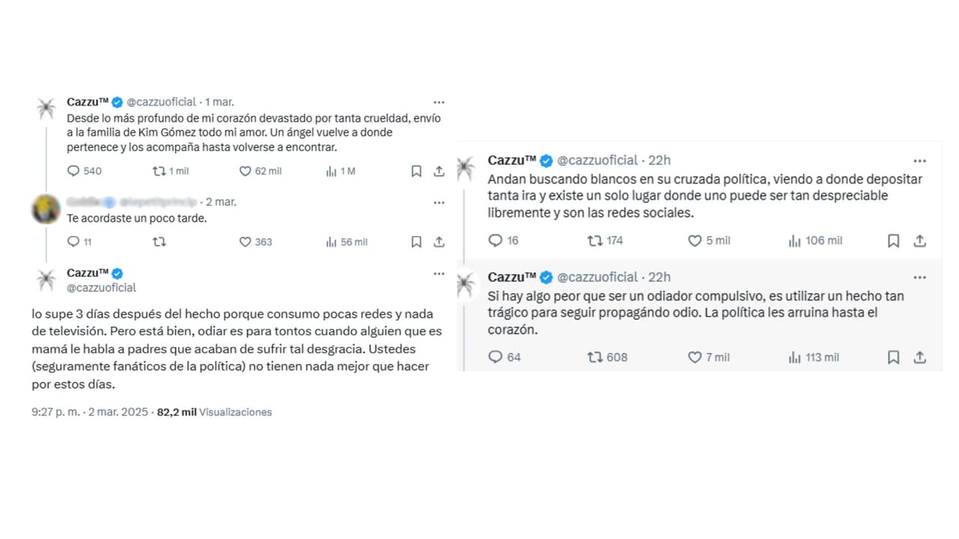Click Cazzu's profile avatar on the left

46,110
